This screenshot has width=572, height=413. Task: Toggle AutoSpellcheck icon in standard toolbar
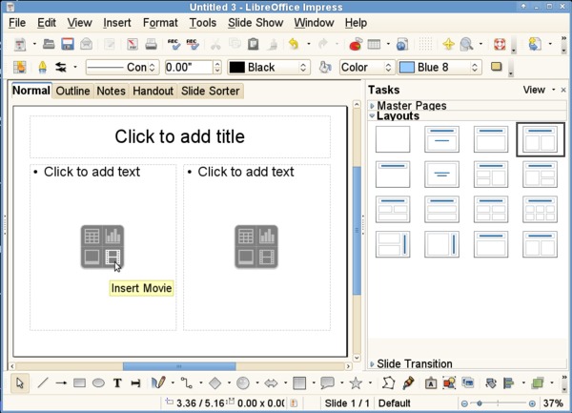193,44
